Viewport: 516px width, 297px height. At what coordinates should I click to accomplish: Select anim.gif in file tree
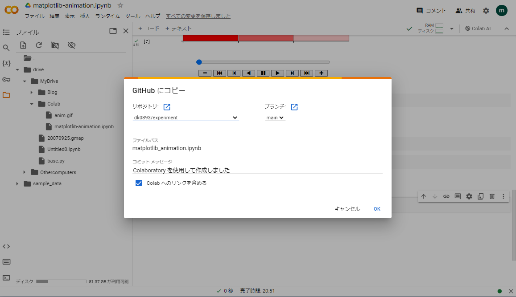coord(63,115)
